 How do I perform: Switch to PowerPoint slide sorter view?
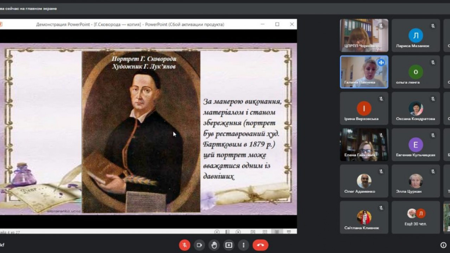tap(265, 232)
